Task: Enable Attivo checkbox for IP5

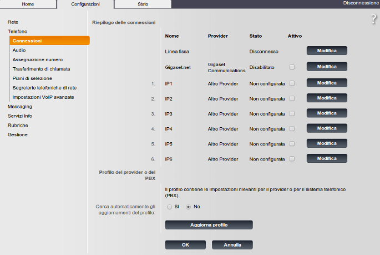Action: (292, 144)
